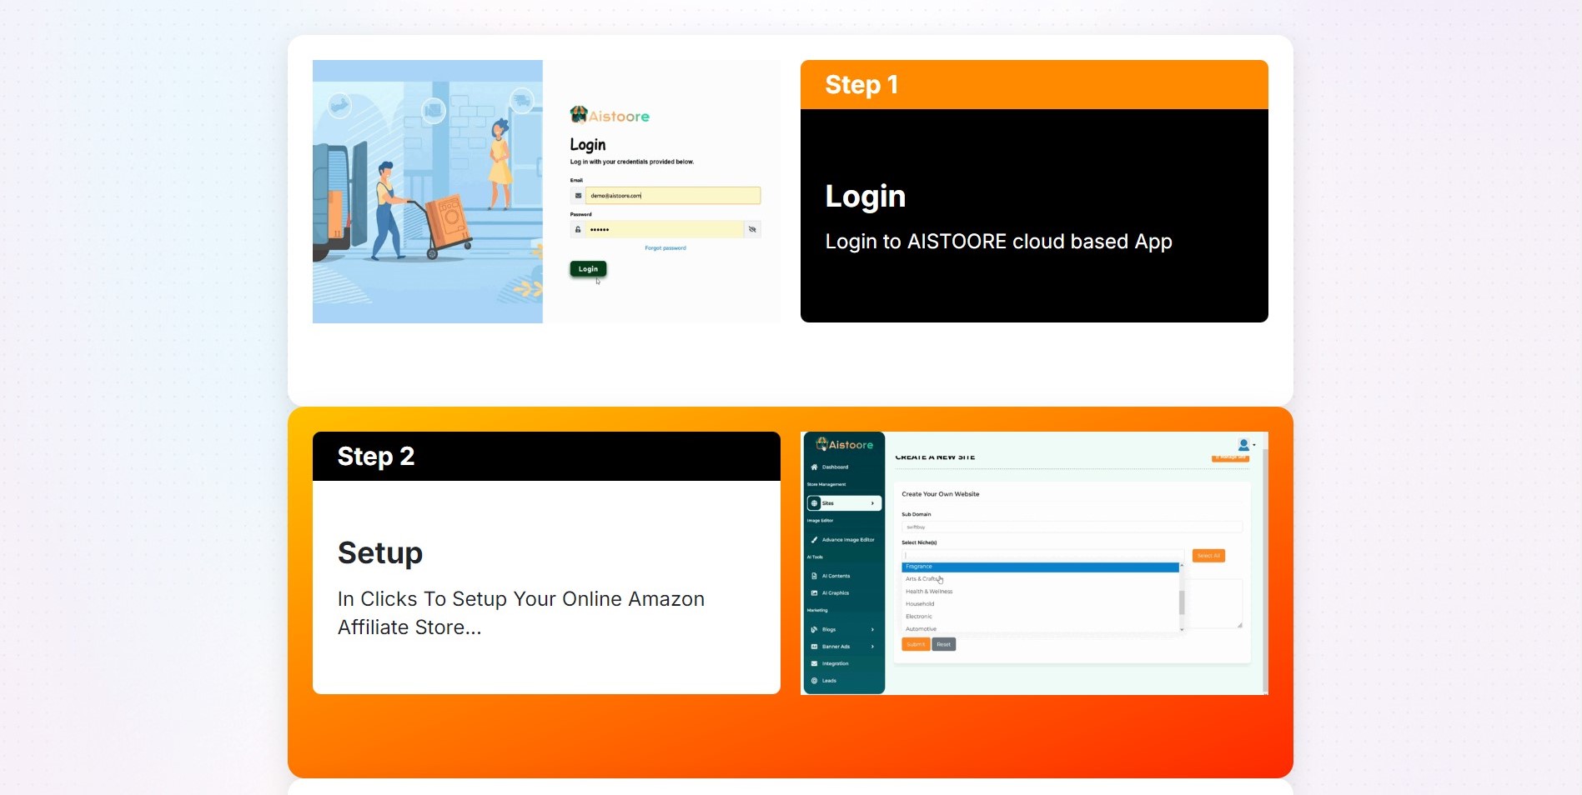Click the gray Reset button
The image size is (1582, 795).
(x=943, y=644)
